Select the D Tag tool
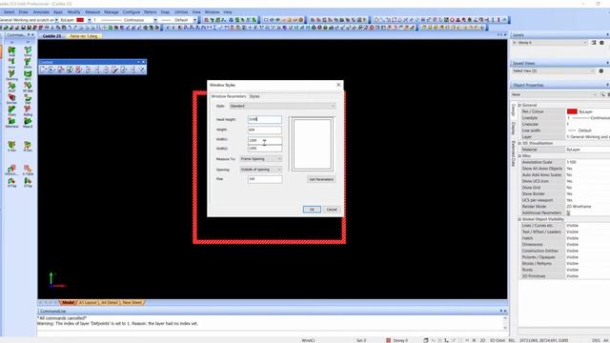 click(x=28, y=181)
